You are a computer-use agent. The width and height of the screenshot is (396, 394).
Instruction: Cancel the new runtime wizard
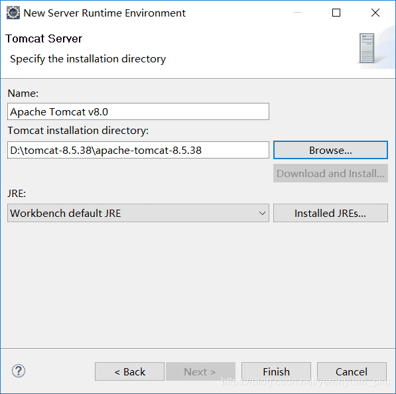click(x=352, y=371)
